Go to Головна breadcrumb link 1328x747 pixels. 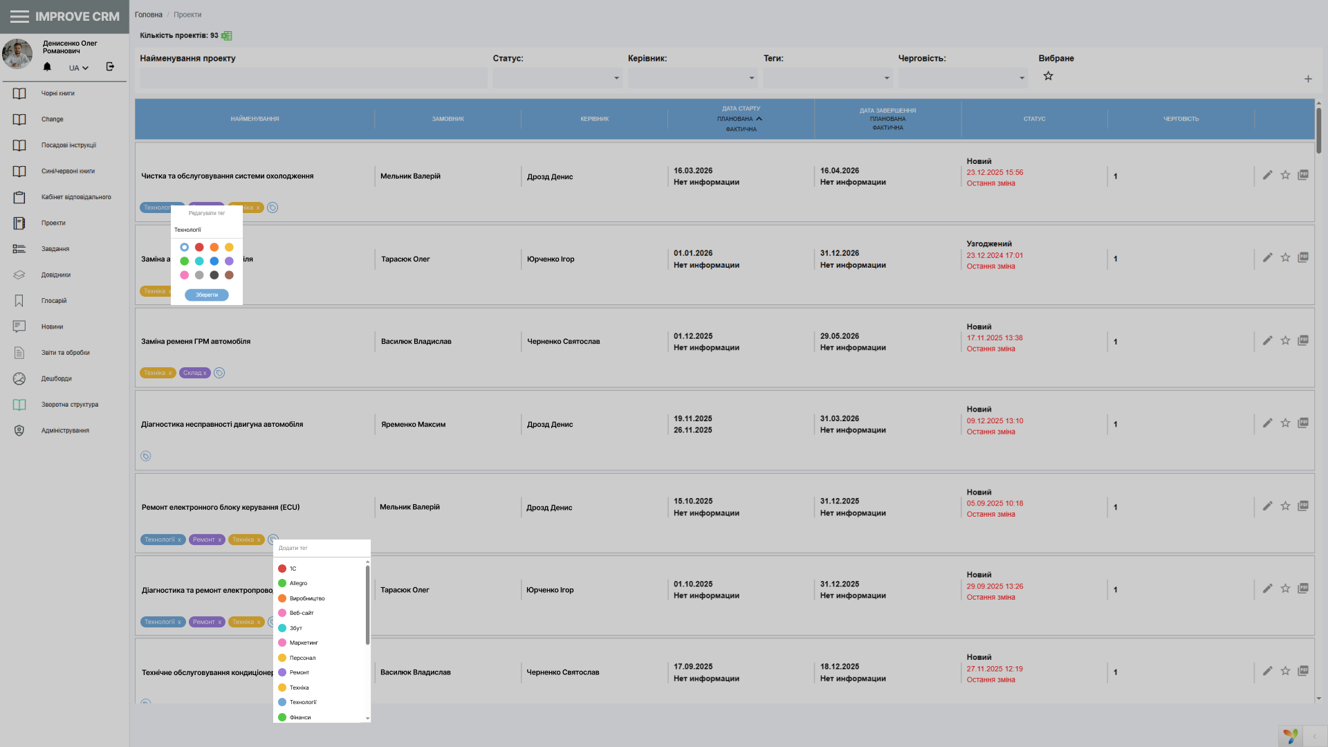click(x=148, y=15)
